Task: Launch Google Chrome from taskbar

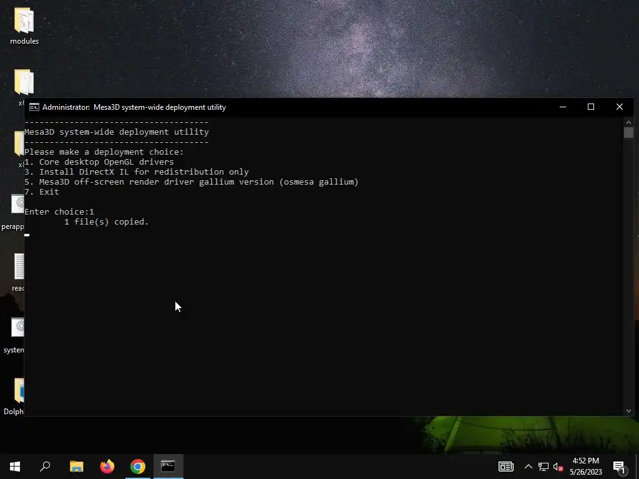Action: point(138,467)
